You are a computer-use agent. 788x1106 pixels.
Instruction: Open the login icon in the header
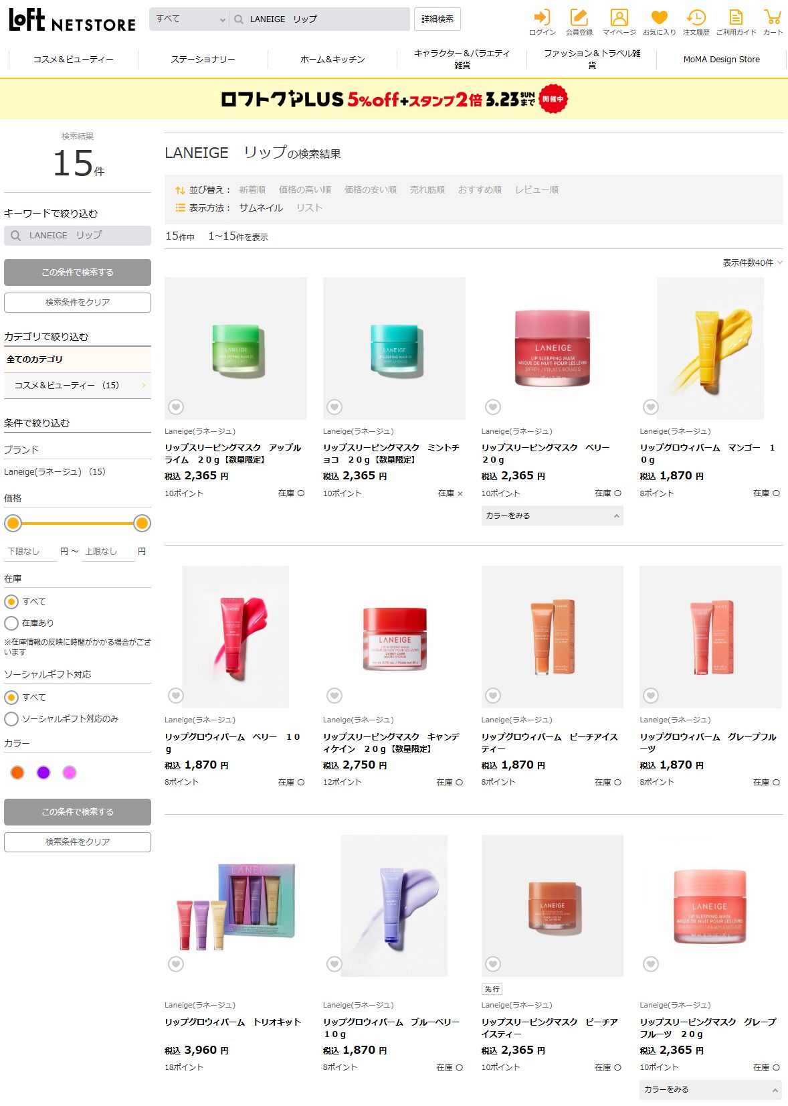tap(542, 21)
